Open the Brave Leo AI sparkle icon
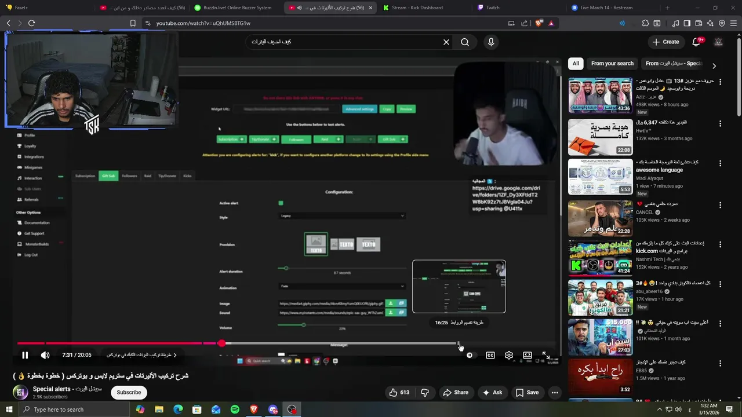Image resolution: width=742 pixels, height=417 pixels. click(x=710, y=23)
